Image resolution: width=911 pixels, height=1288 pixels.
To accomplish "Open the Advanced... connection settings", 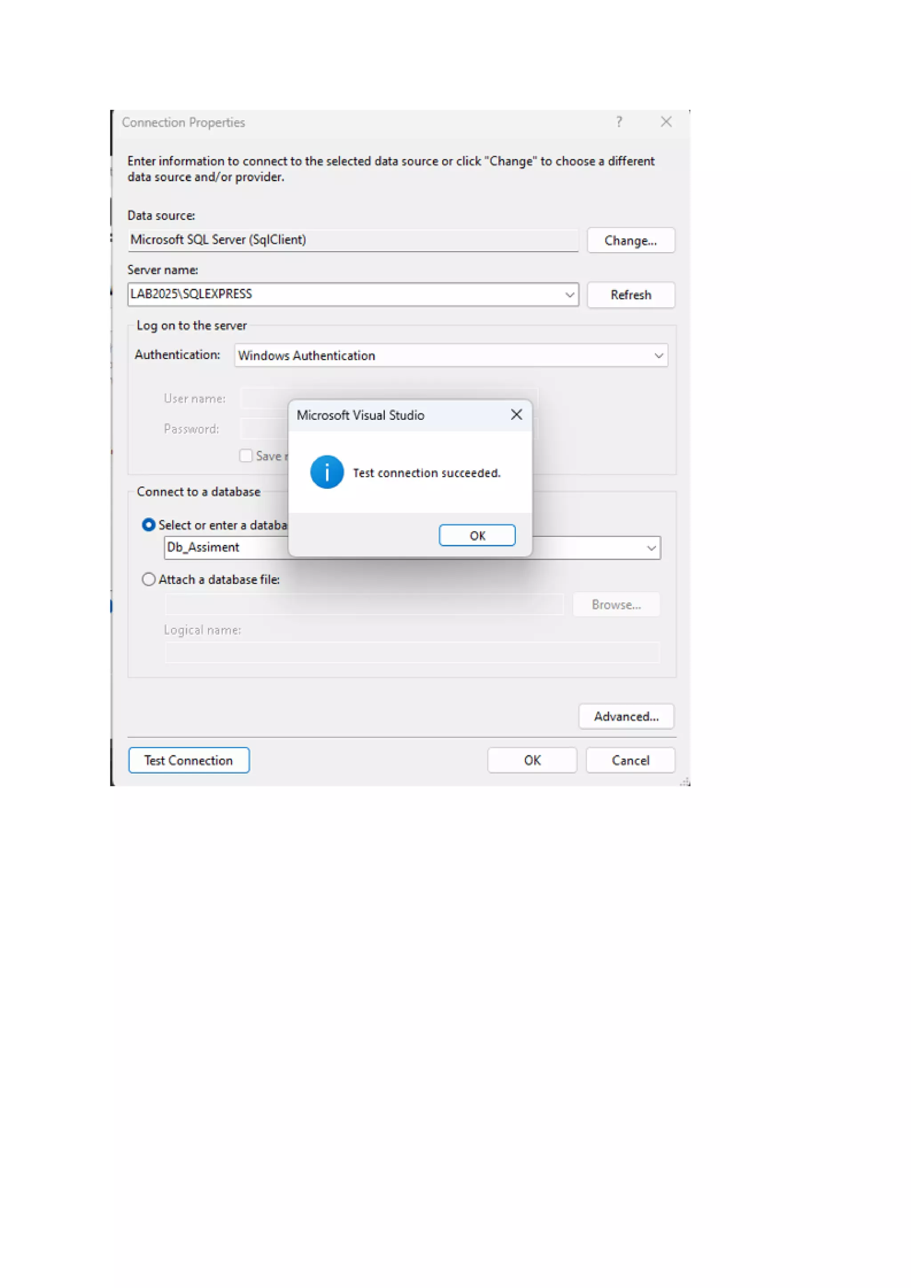I will [x=626, y=716].
